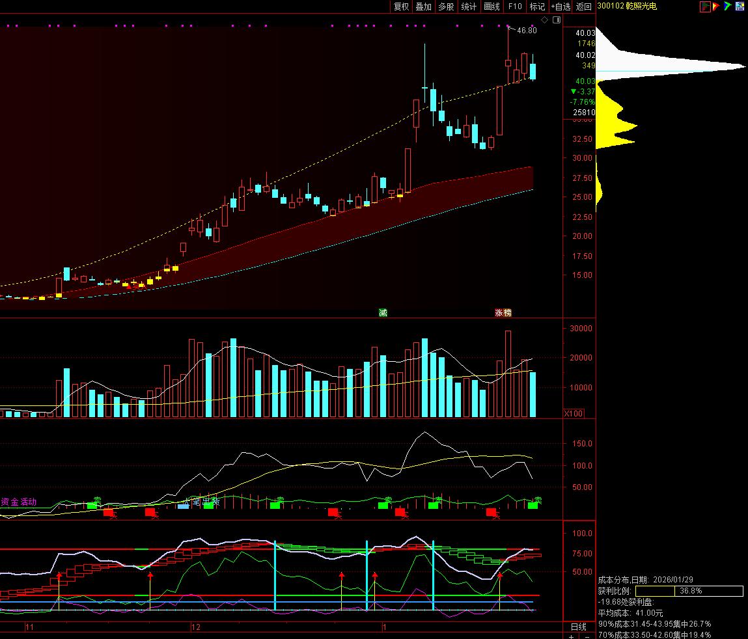748x639 pixels.
Task: Click the X100 volume unit label
Action: point(574,413)
